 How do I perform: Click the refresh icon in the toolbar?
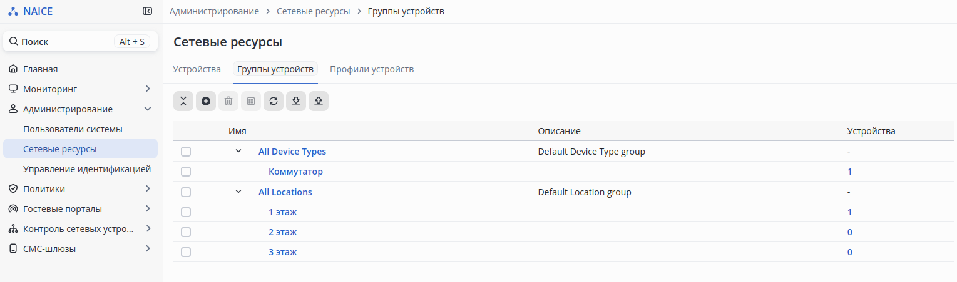[x=274, y=101]
